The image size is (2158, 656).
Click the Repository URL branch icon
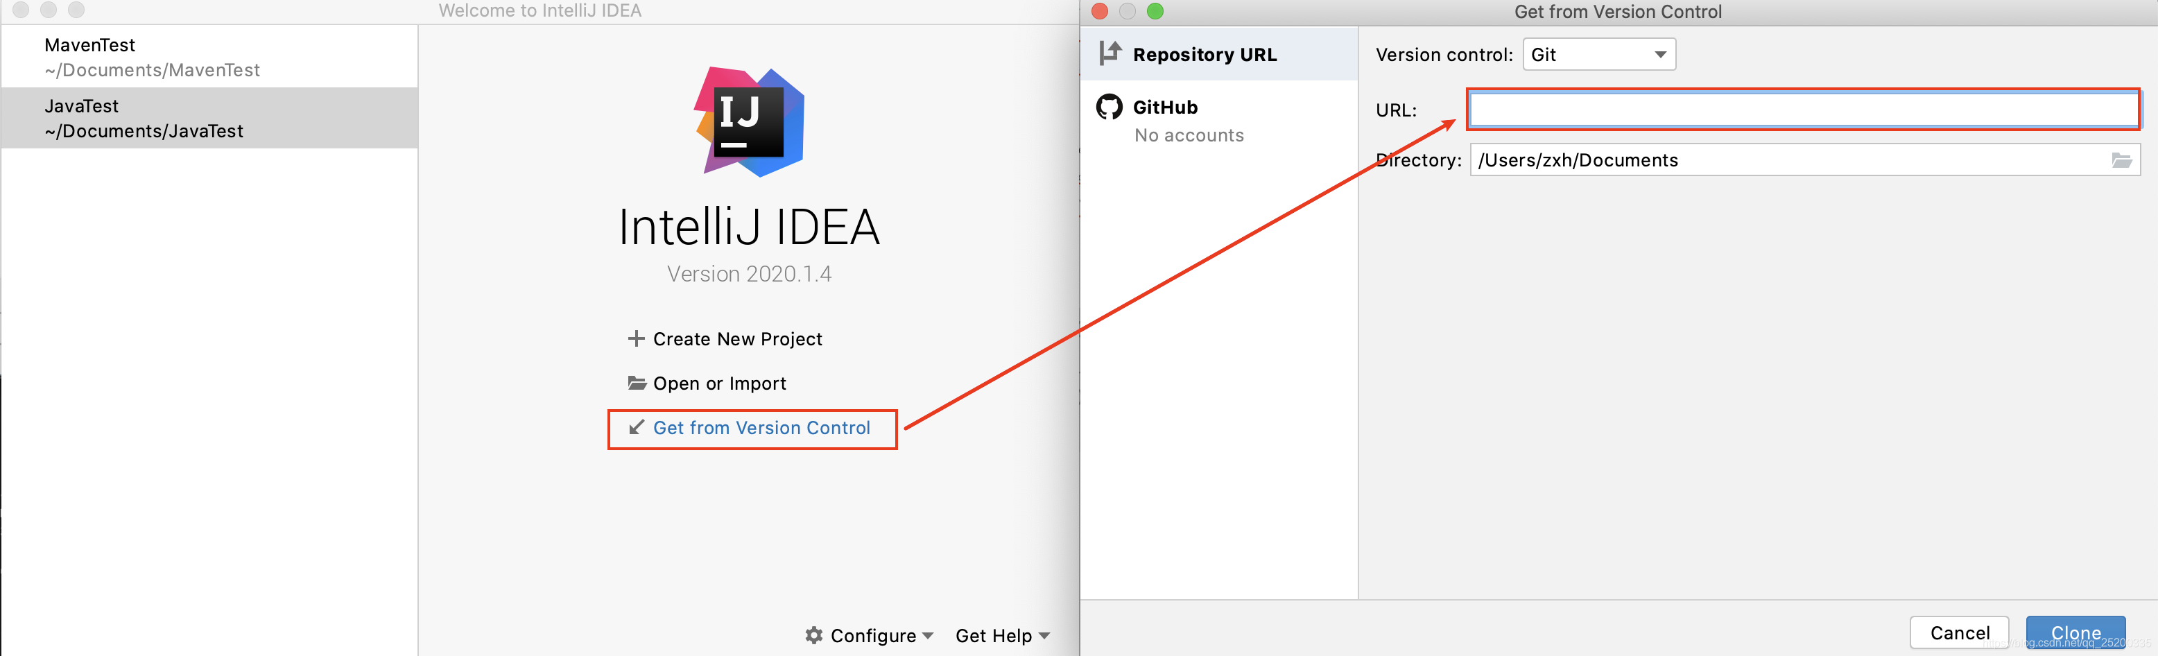1110,53
